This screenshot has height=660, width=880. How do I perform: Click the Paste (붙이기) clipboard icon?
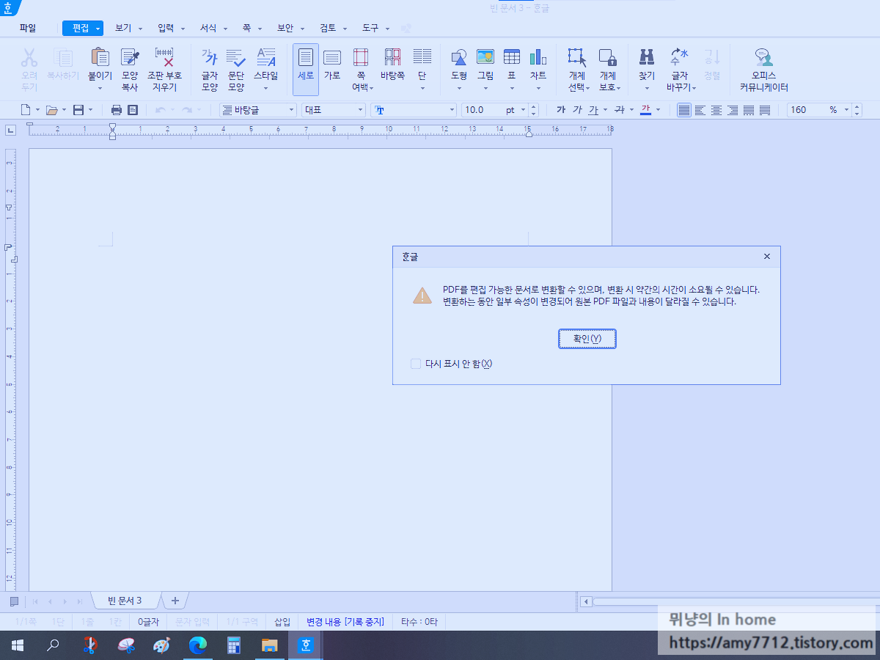(100, 58)
